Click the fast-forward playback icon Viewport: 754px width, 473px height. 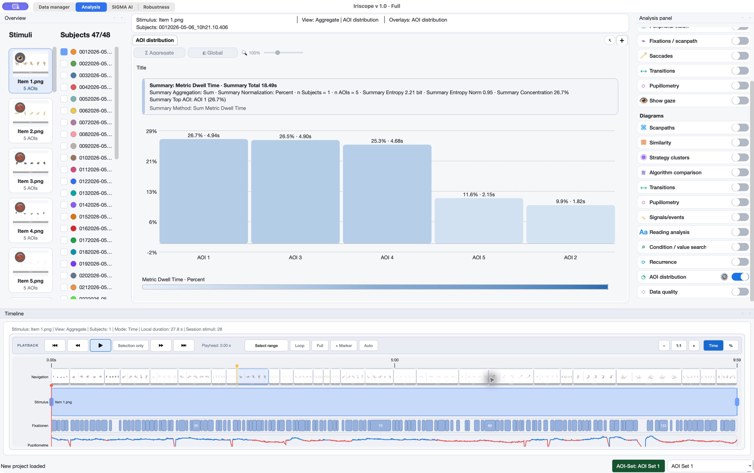(x=161, y=345)
